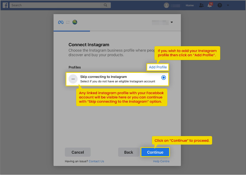
Task: Focus the Facebook Search field
Action: [60, 5]
